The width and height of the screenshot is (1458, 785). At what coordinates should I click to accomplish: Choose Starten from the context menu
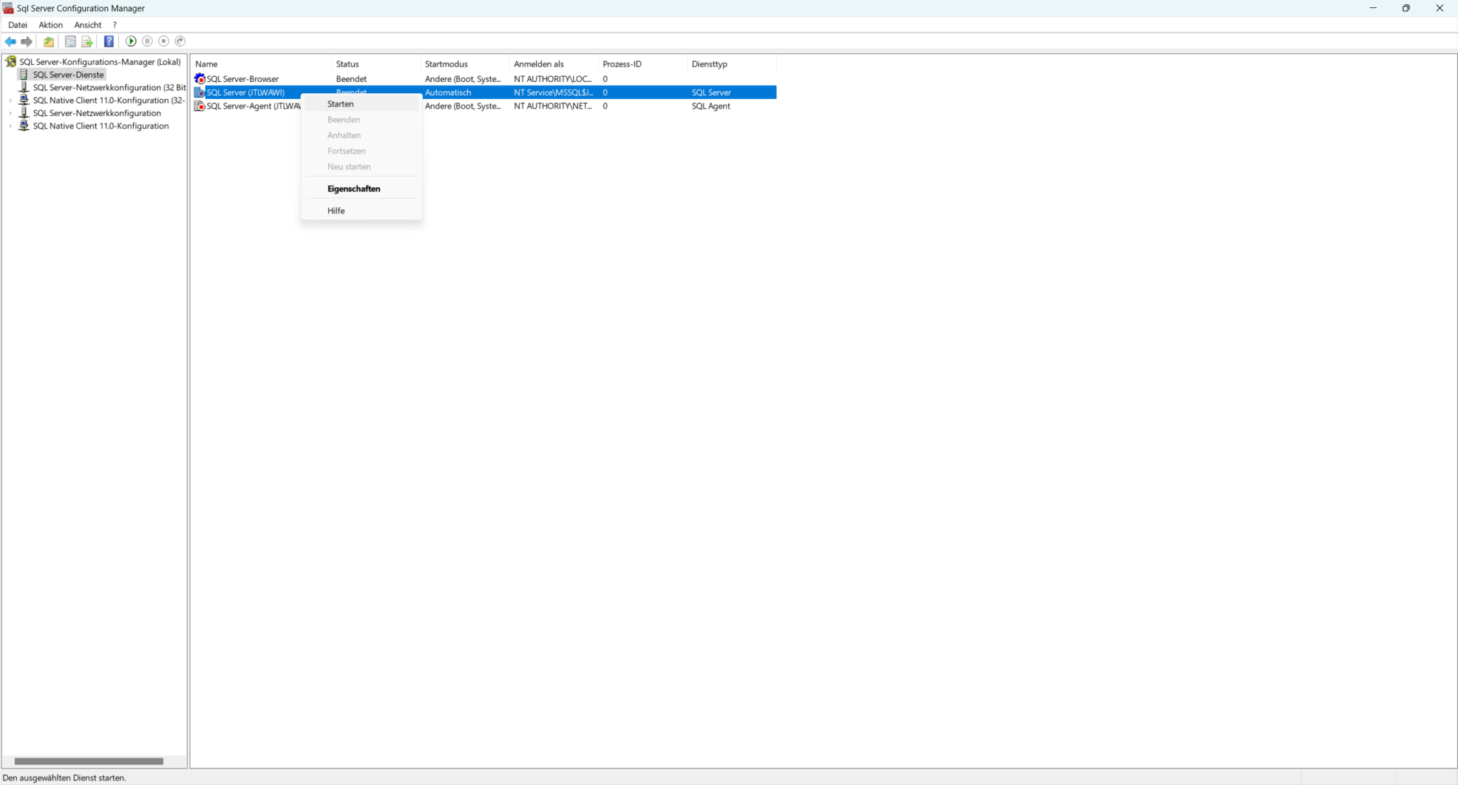pos(362,104)
